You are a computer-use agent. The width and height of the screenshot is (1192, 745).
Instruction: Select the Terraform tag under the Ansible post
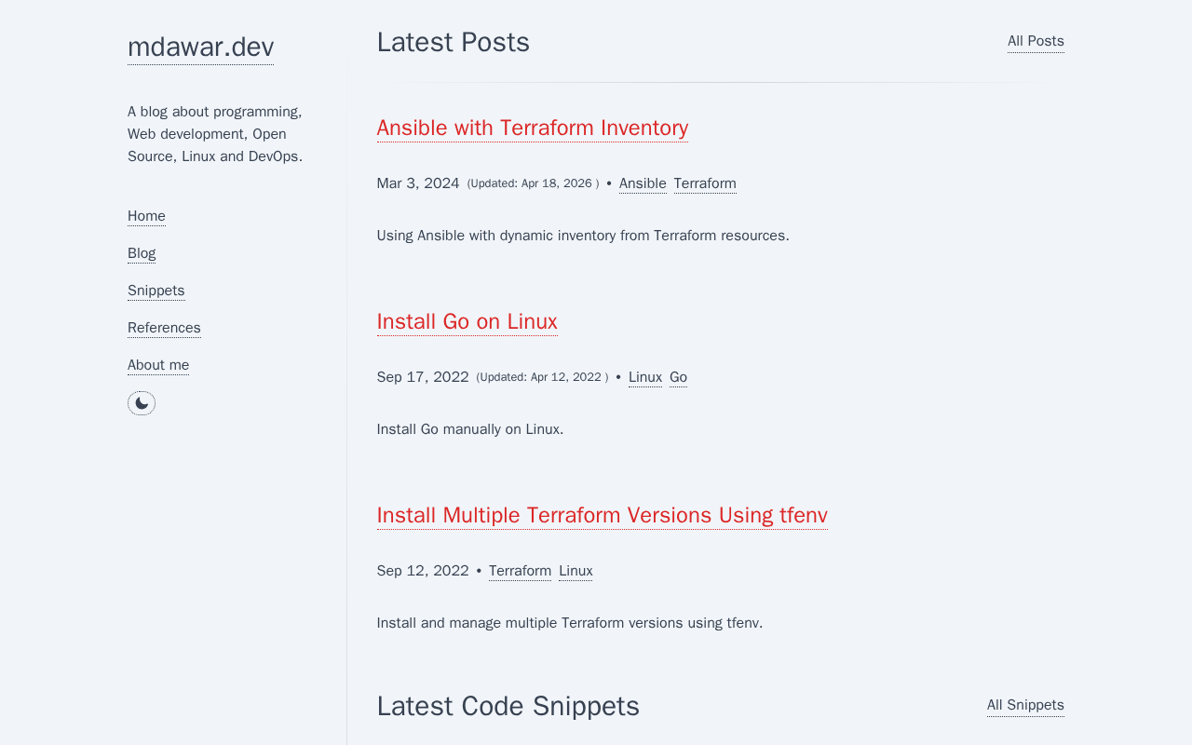(x=705, y=183)
